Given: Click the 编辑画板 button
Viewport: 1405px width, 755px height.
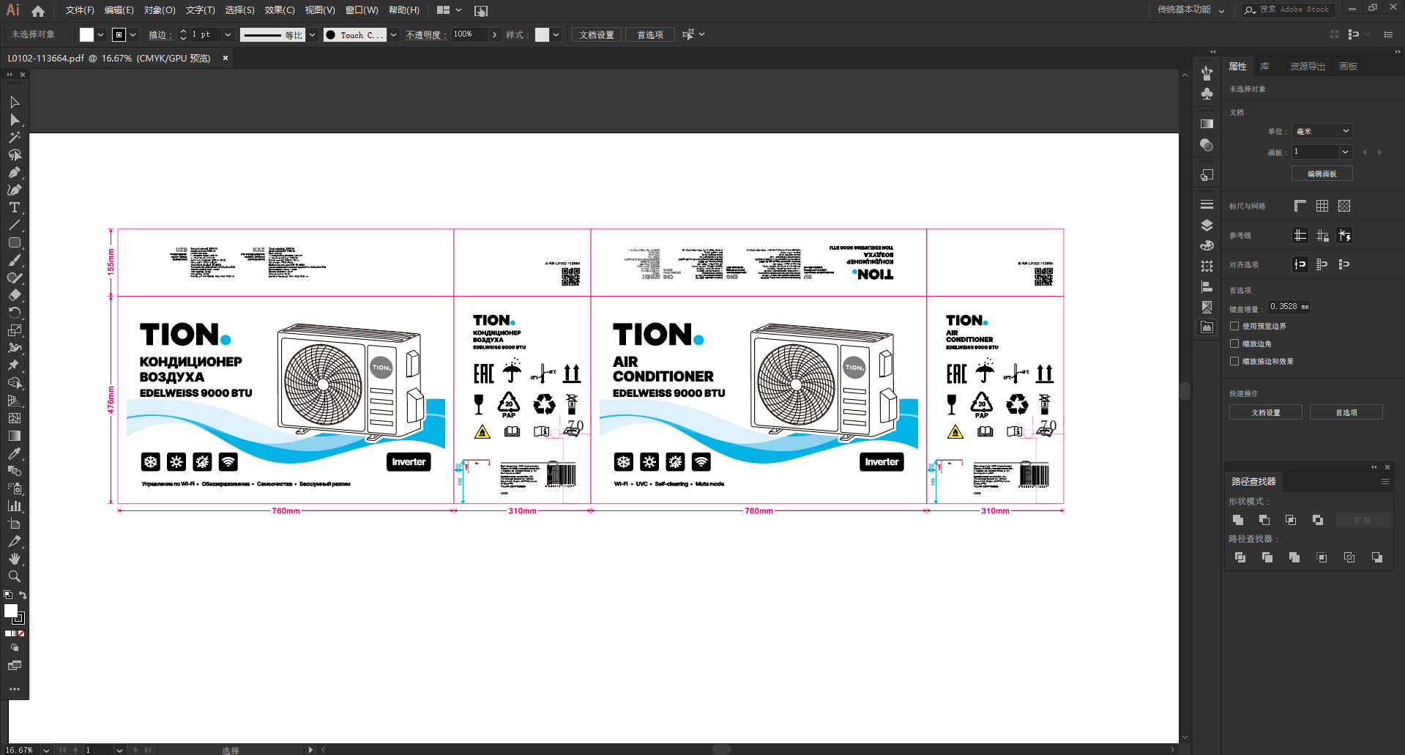Looking at the screenshot, I should tap(1322, 174).
